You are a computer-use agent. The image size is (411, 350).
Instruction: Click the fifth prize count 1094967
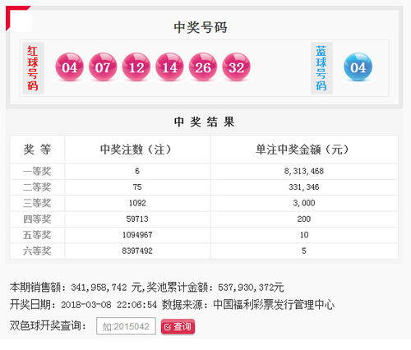click(x=137, y=235)
